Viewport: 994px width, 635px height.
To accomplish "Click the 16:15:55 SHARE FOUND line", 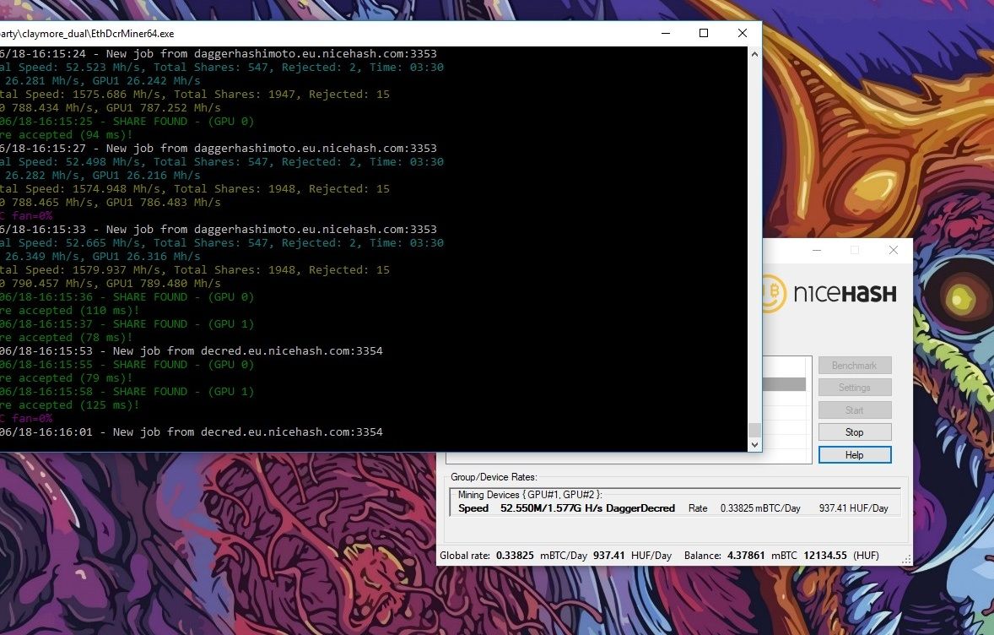I will 127,364.
